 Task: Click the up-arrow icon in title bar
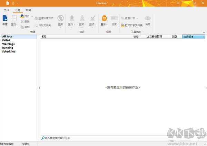click(13, 3)
